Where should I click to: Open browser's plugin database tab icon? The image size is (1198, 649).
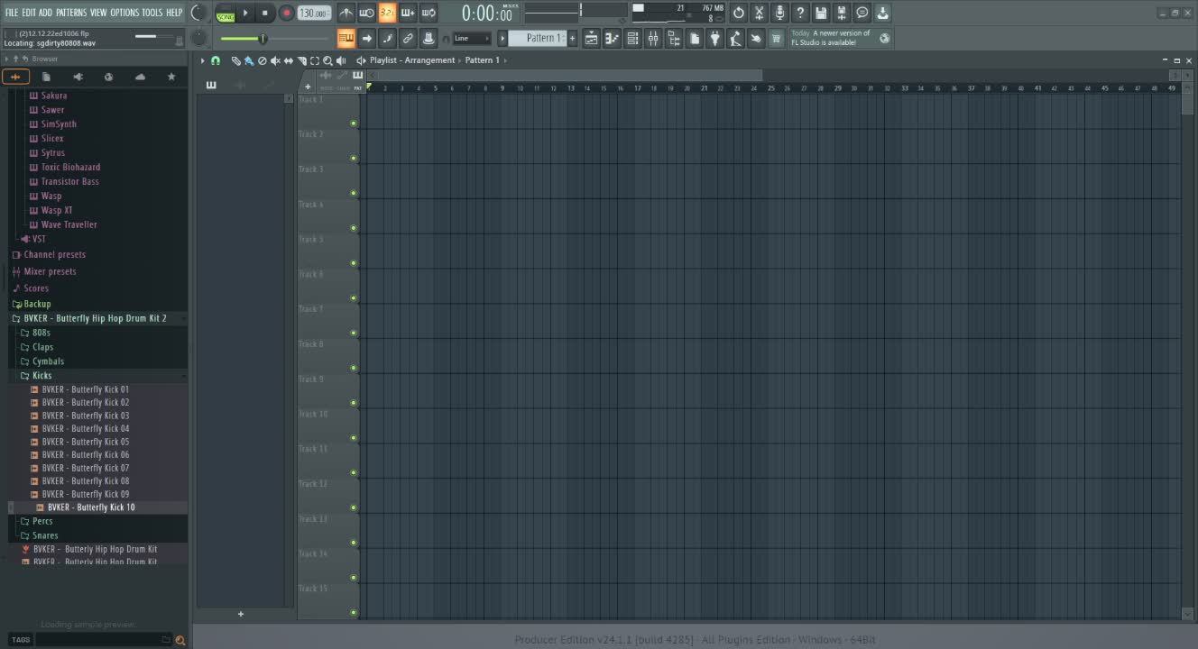tap(78, 77)
